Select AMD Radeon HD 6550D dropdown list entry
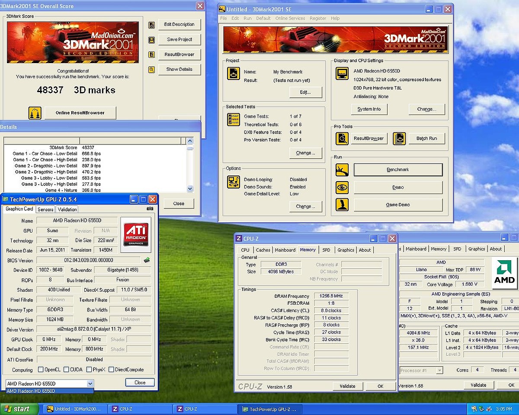This screenshot has width=519, height=415. click(x=49, y=391)
